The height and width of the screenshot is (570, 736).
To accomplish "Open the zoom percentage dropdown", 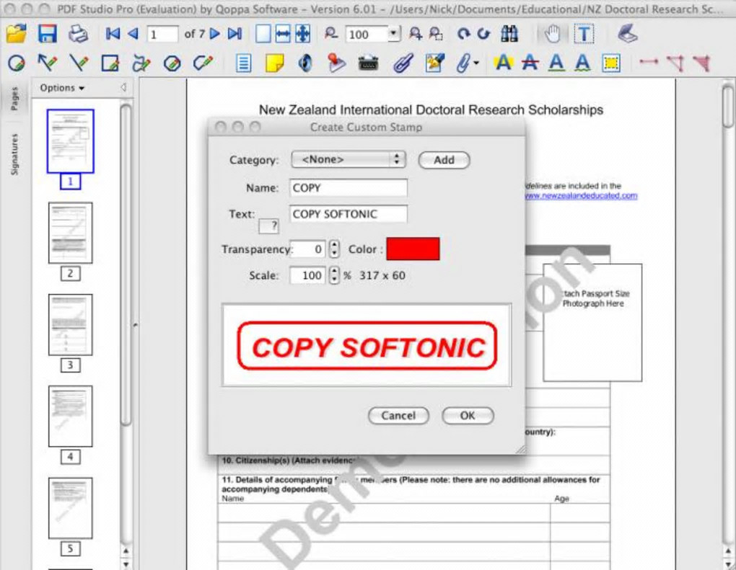I will [394, 34].
